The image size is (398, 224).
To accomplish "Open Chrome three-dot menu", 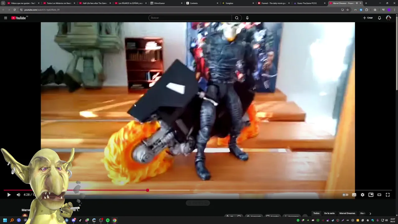I will click(395, 10).
